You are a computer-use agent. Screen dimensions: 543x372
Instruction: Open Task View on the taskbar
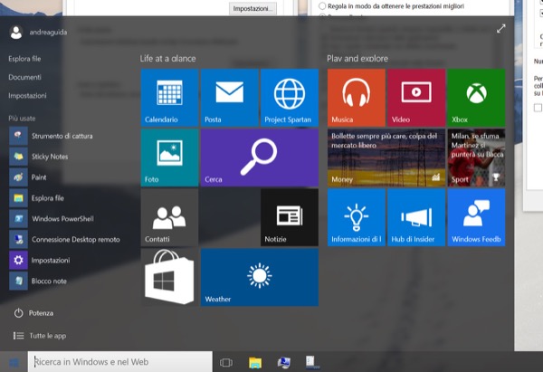click(226, 362)
